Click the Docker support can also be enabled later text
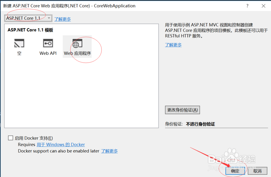 click(59, 151)
